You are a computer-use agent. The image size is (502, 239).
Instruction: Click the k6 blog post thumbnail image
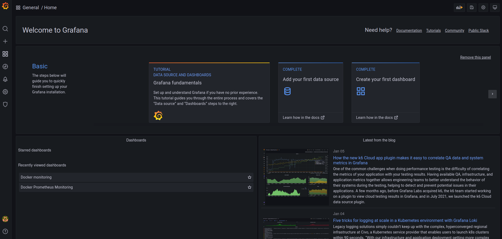(296, 177)
